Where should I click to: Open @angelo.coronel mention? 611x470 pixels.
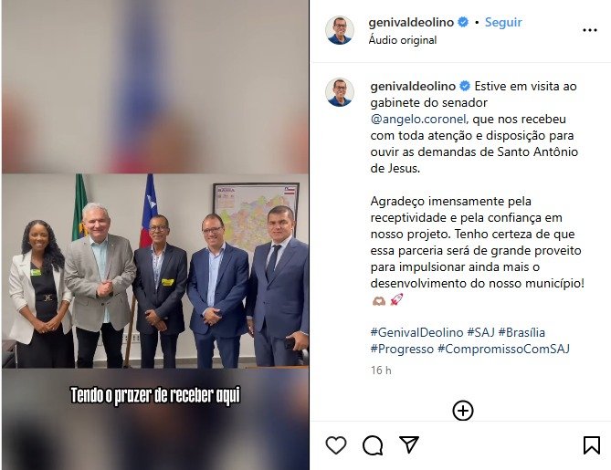(418, 119)
